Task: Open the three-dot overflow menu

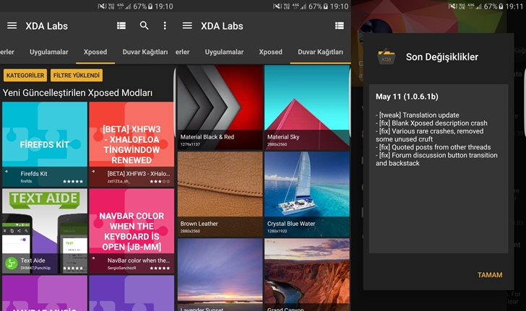Action: pyautogui.click(x=165, y=26)
